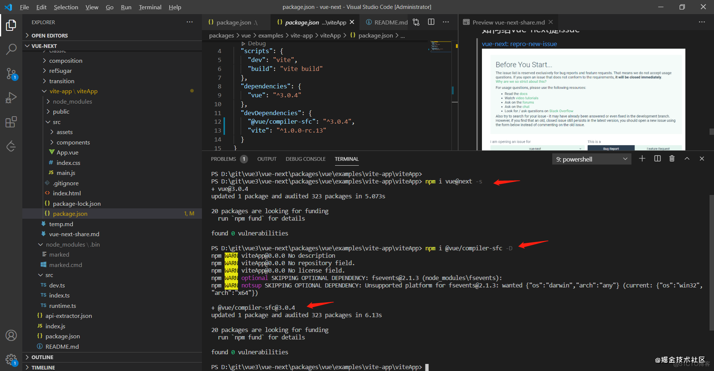This screenshot has width=714, height=371.
Task: Switch to the DEBUG CONSOLE tab
Action: tap(305, 159)
